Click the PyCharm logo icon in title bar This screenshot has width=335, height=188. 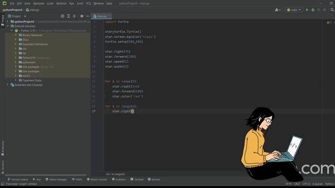click(4, 4)
